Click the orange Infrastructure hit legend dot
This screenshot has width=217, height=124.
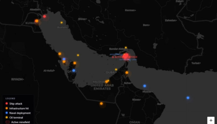pyautogui.click(x=7, y=108)
